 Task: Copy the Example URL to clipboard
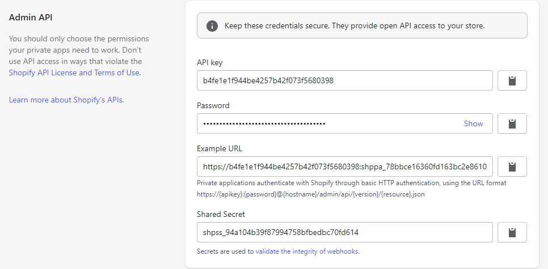coord(512,166)
